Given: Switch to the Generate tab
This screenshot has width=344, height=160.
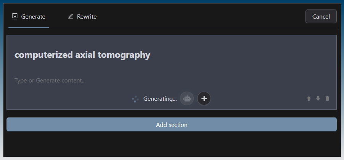Looking at the screenshot, I should tap(29, 17).
